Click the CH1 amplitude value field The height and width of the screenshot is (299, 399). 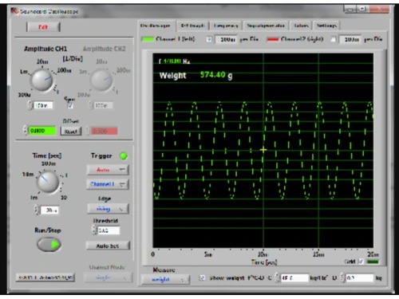click(43, 105)
